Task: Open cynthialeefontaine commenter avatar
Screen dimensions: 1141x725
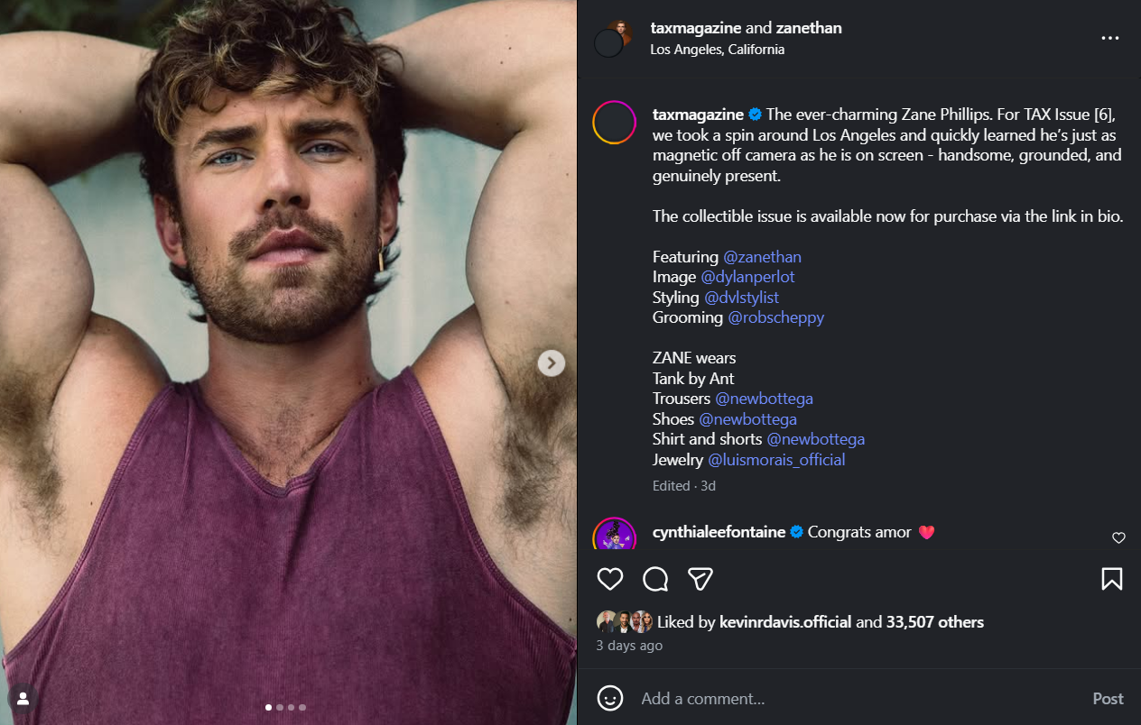Action: (x=615, y=536)
